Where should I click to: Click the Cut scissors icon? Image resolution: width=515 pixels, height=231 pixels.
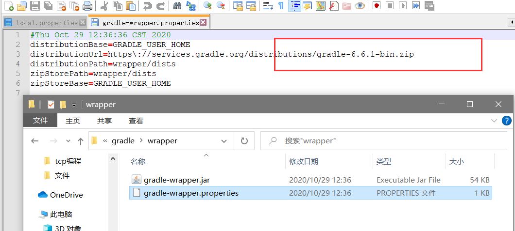[x=104, y=5]
